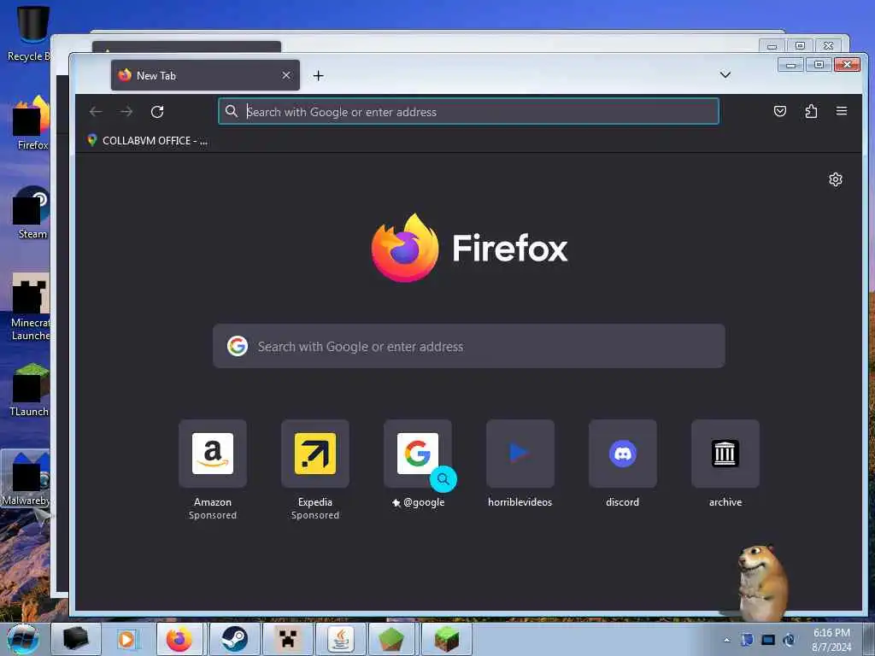Select the Steam desktop shortcut
The image size is (875, 656).
[32, 212]
